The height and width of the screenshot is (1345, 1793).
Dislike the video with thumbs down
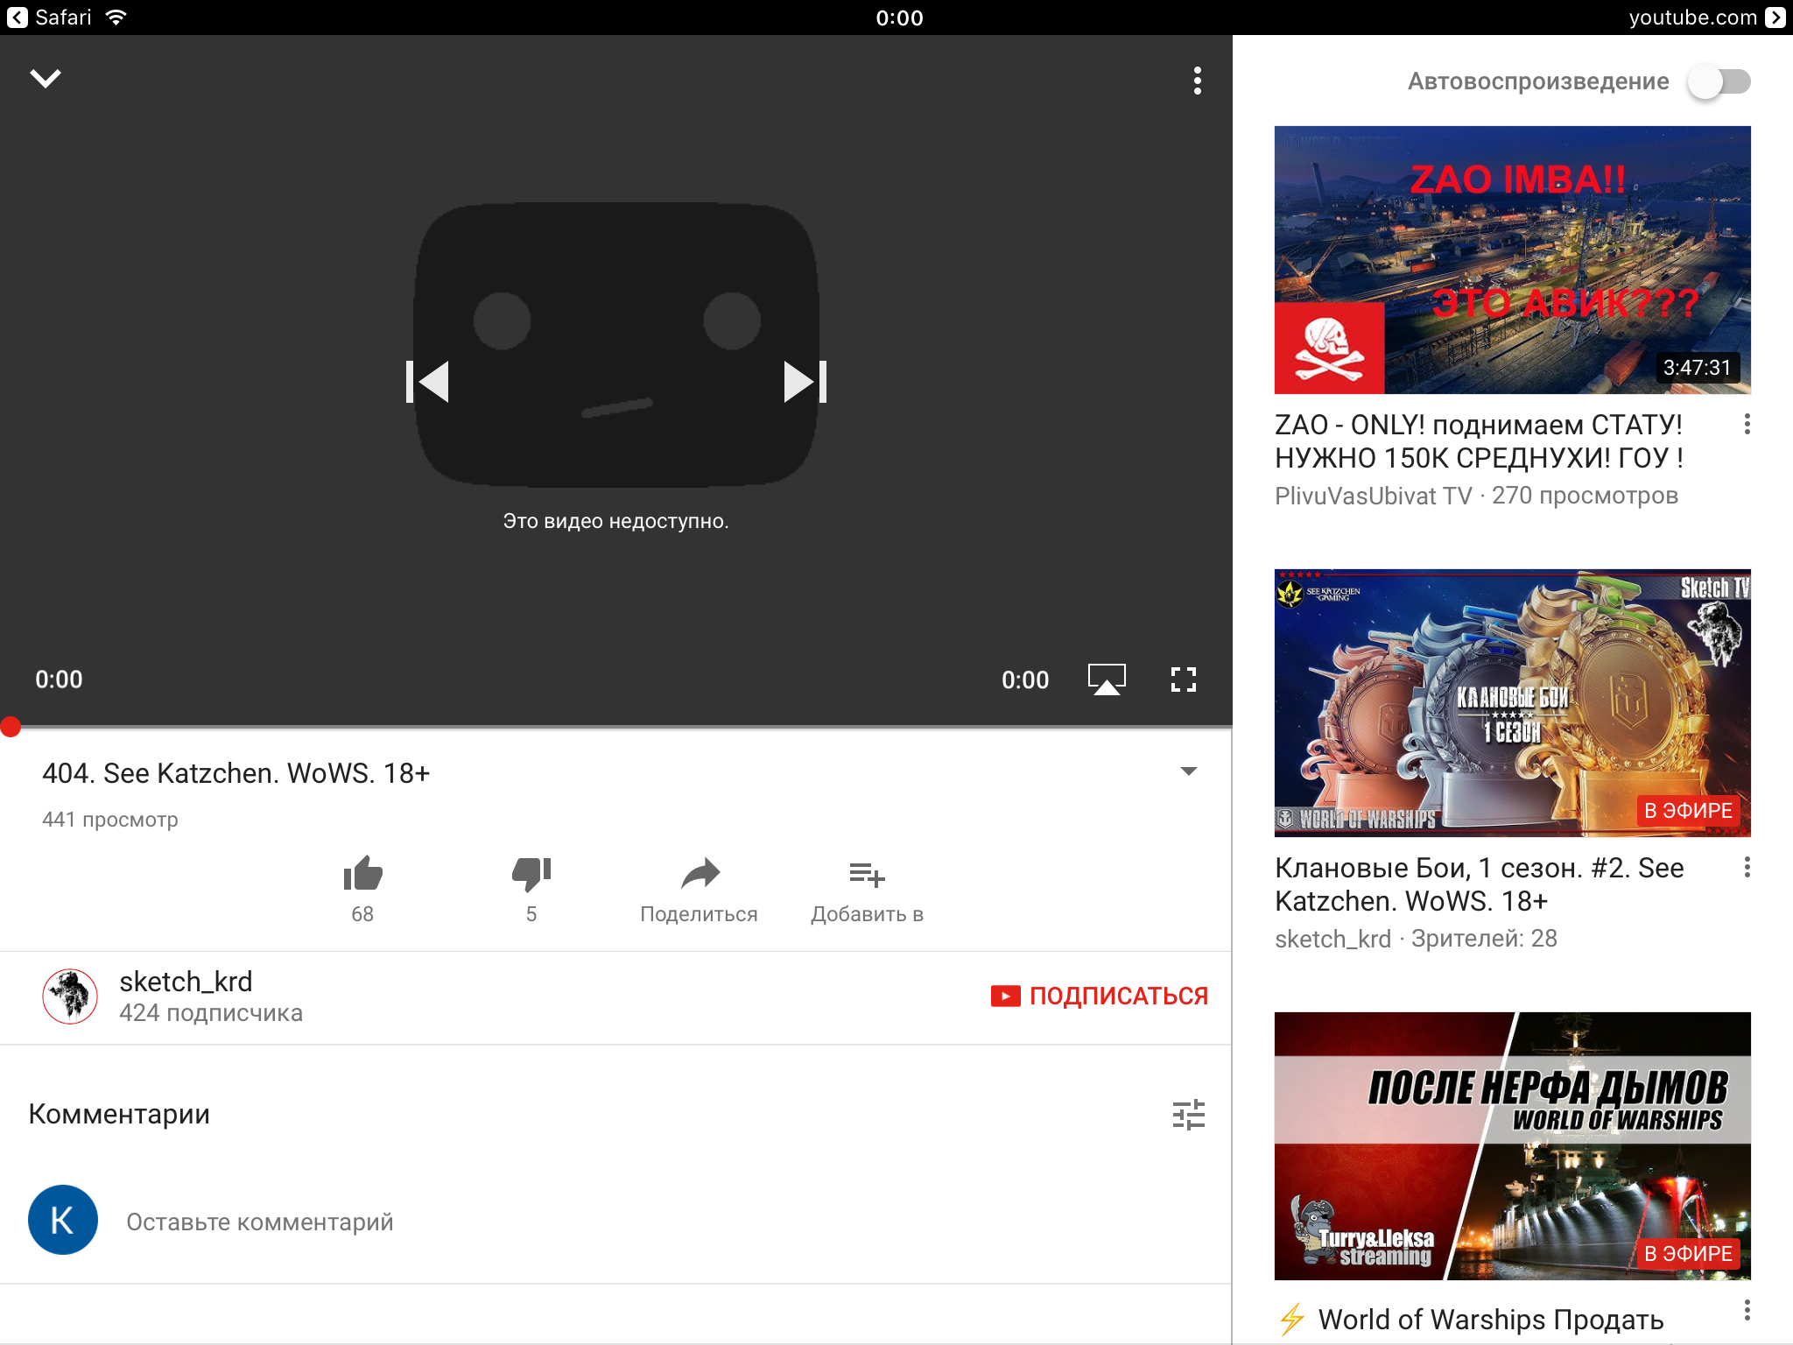pos(531,874)
